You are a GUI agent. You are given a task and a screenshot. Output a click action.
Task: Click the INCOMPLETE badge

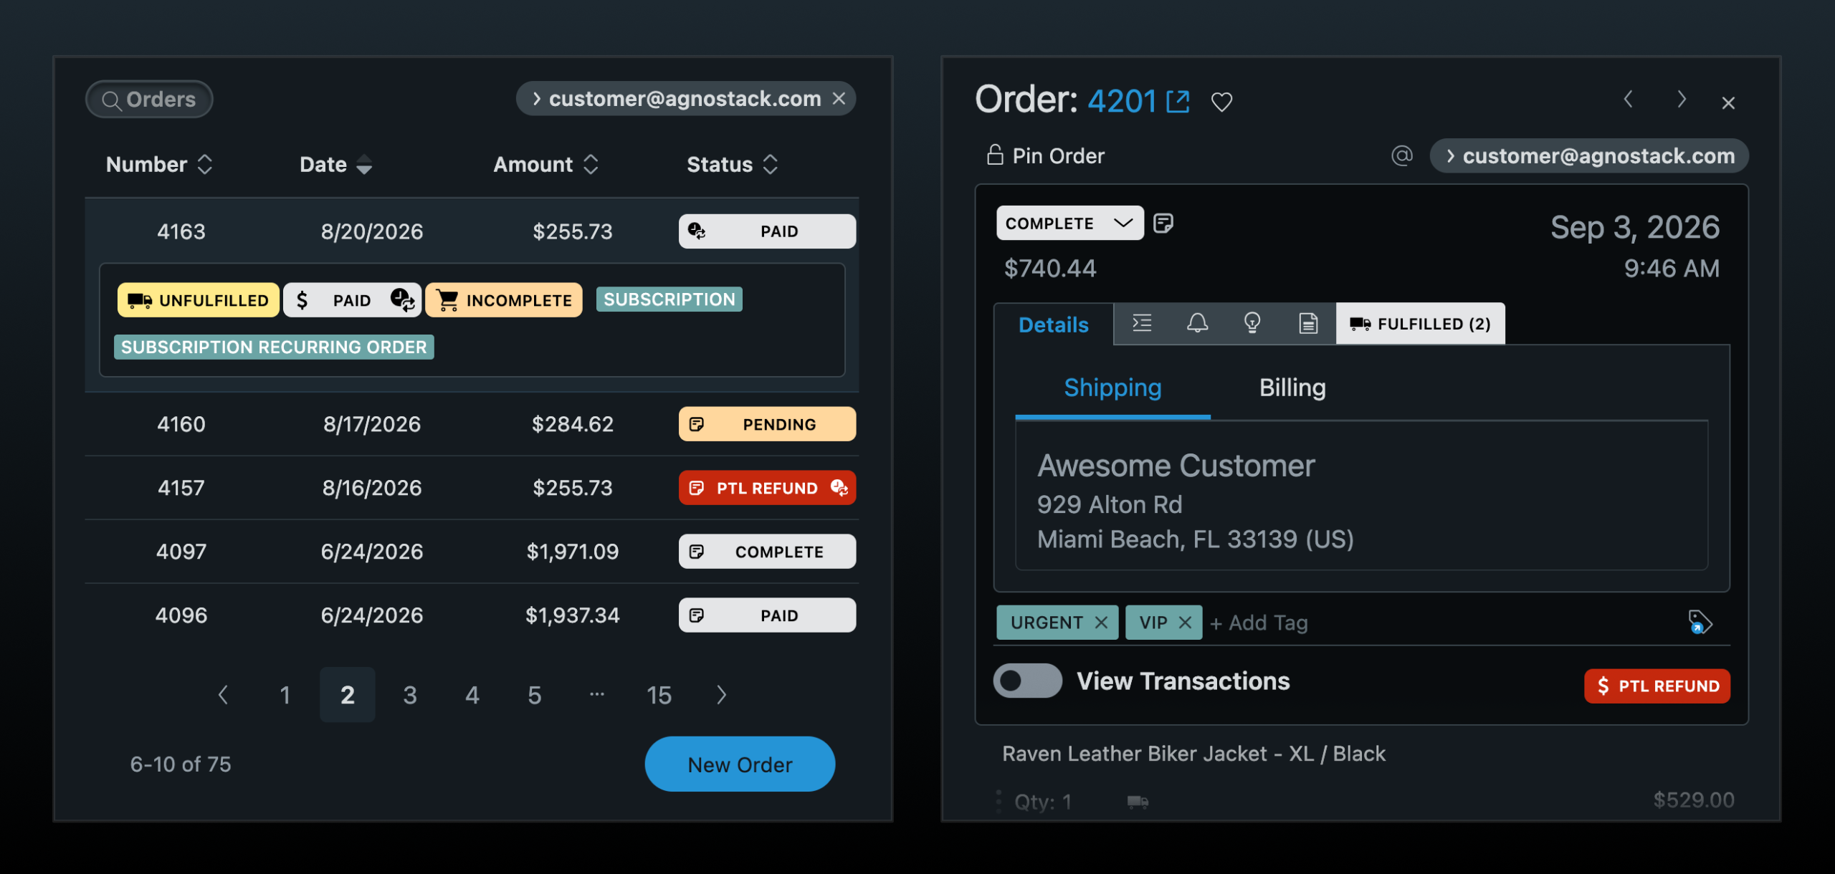(504, 300)
